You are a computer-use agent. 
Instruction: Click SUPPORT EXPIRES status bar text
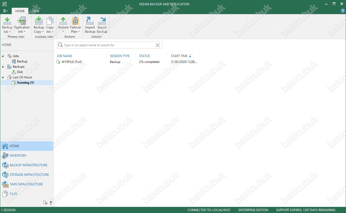tap(306, 210)
